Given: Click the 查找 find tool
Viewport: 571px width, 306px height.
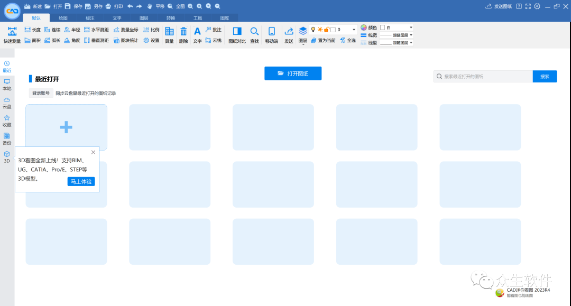Looking at the screenshot, I should point(254,35).
